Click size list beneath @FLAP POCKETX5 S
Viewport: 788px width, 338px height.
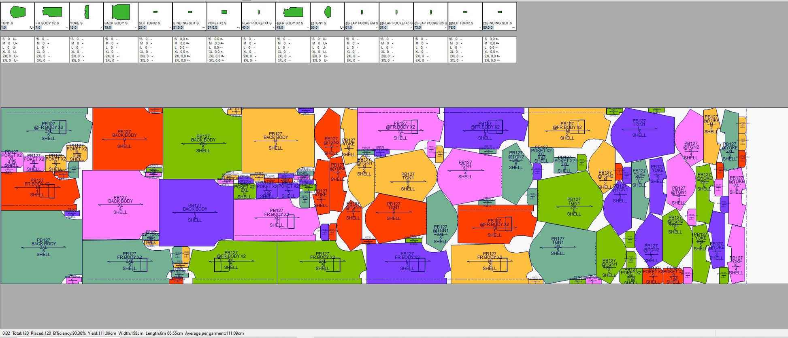coord(396,50)
